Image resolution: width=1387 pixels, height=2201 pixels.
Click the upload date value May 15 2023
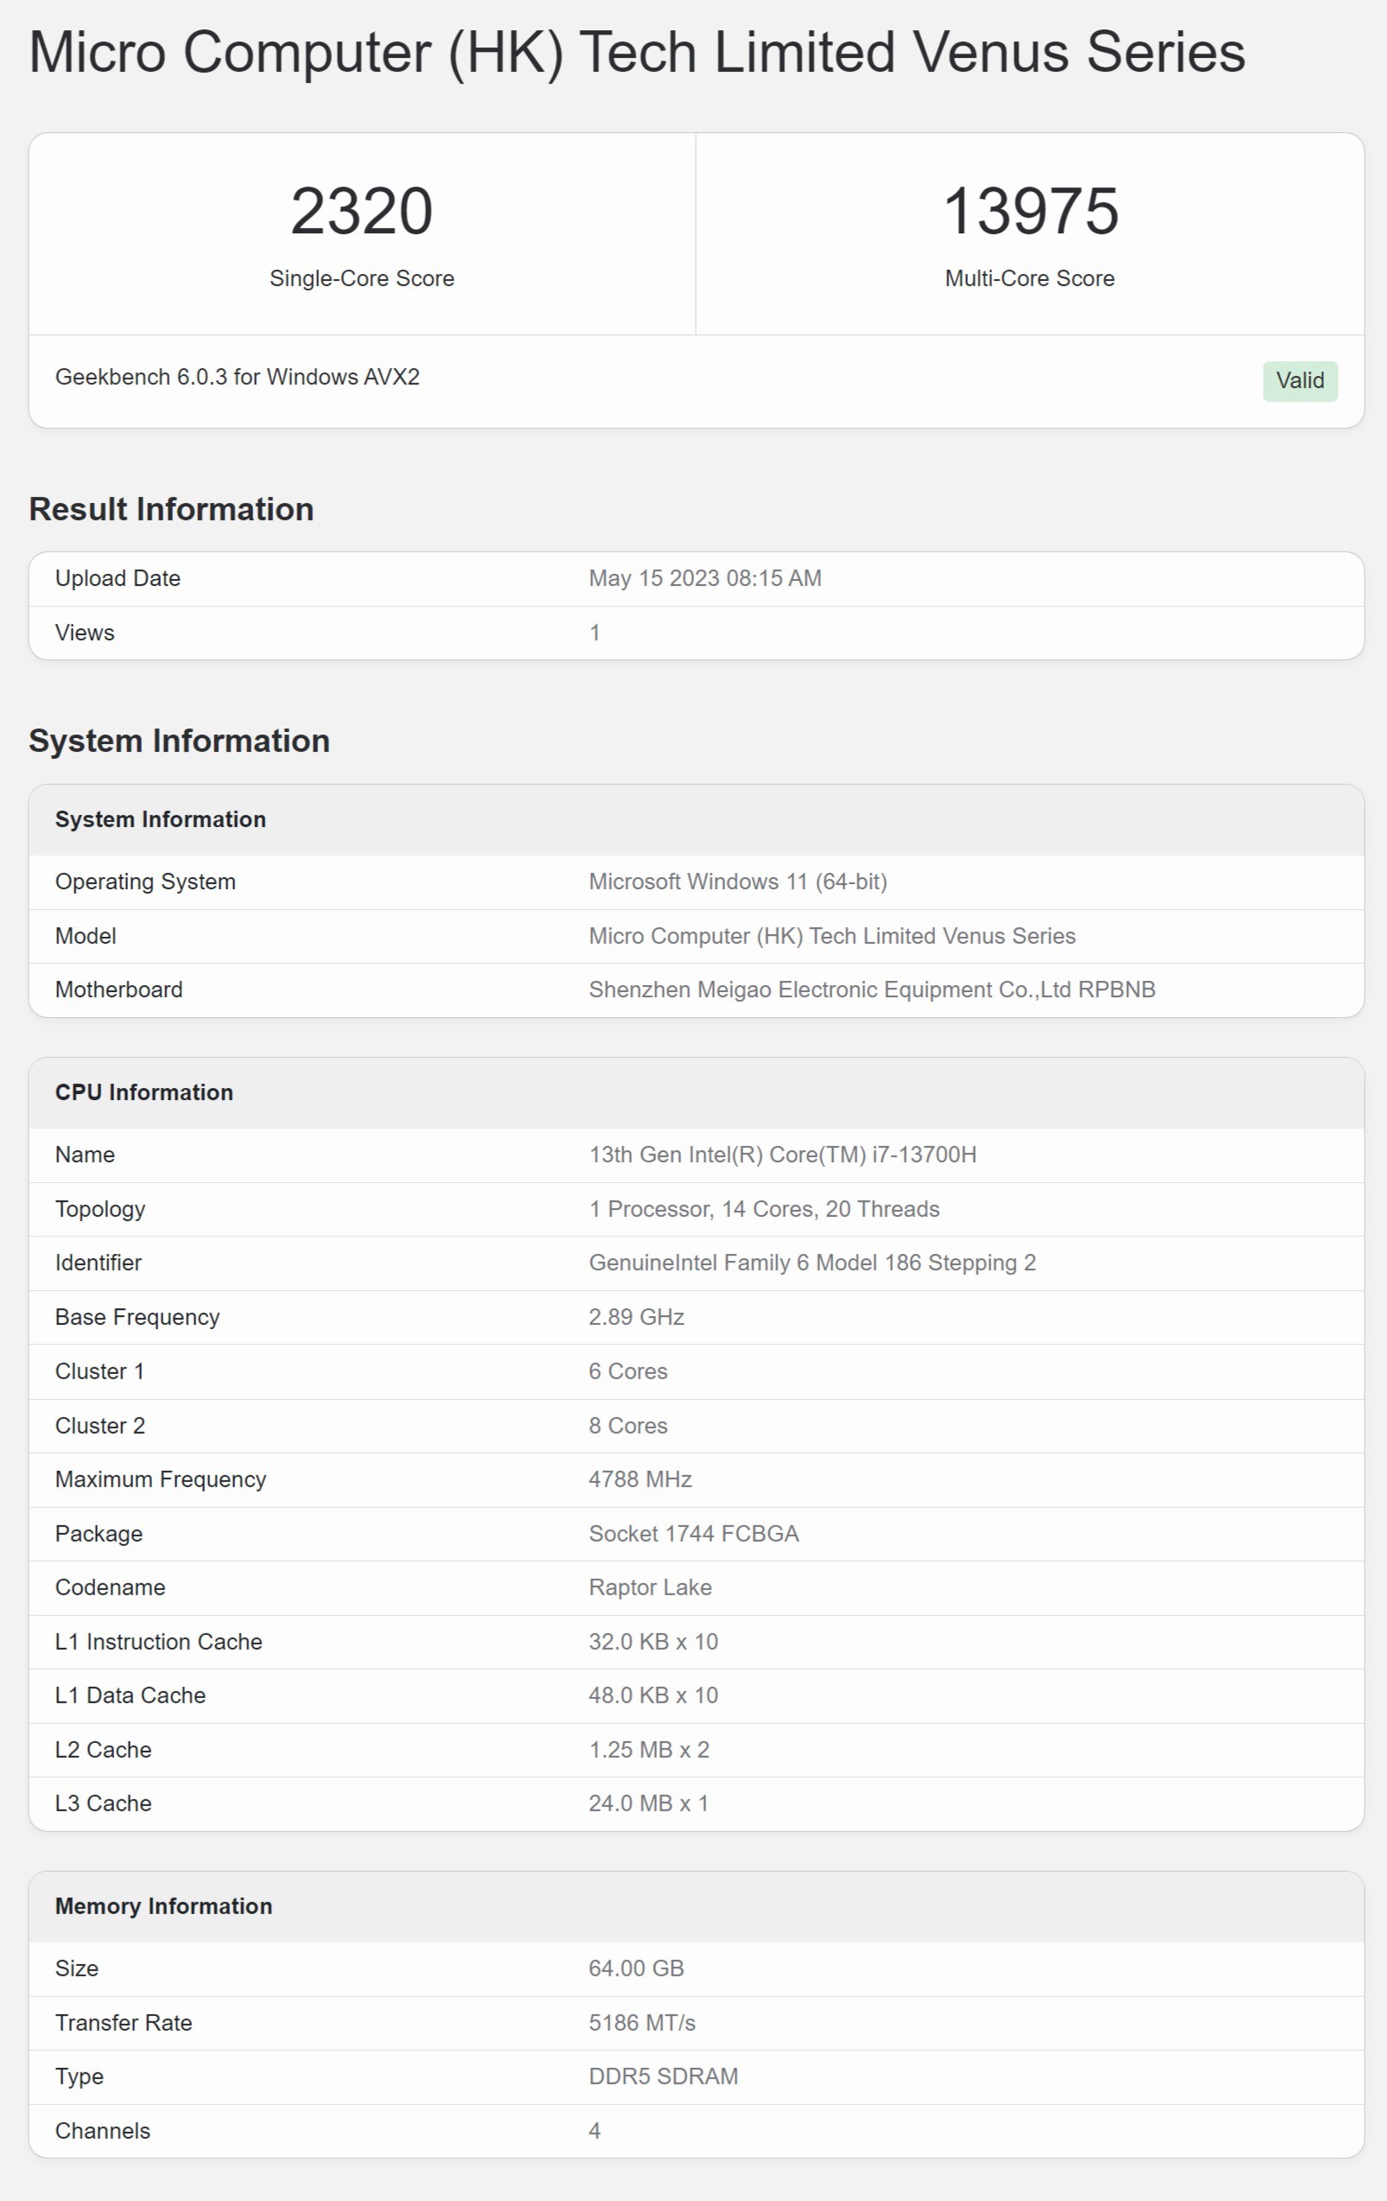704,579
